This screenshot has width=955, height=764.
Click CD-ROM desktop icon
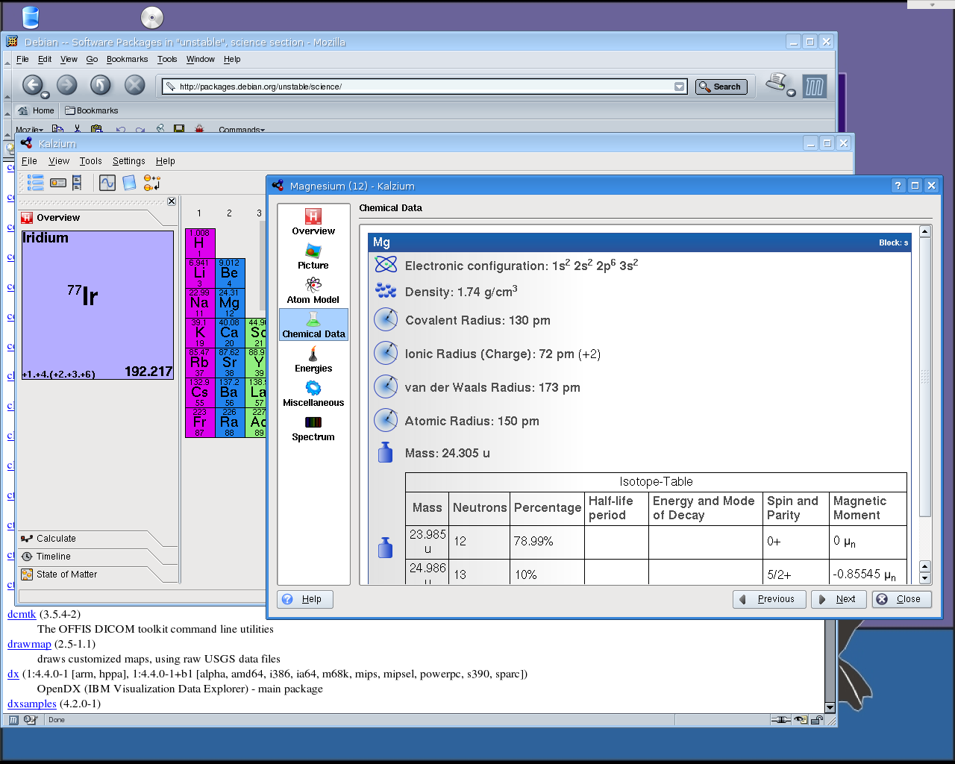tap(151, 17)
